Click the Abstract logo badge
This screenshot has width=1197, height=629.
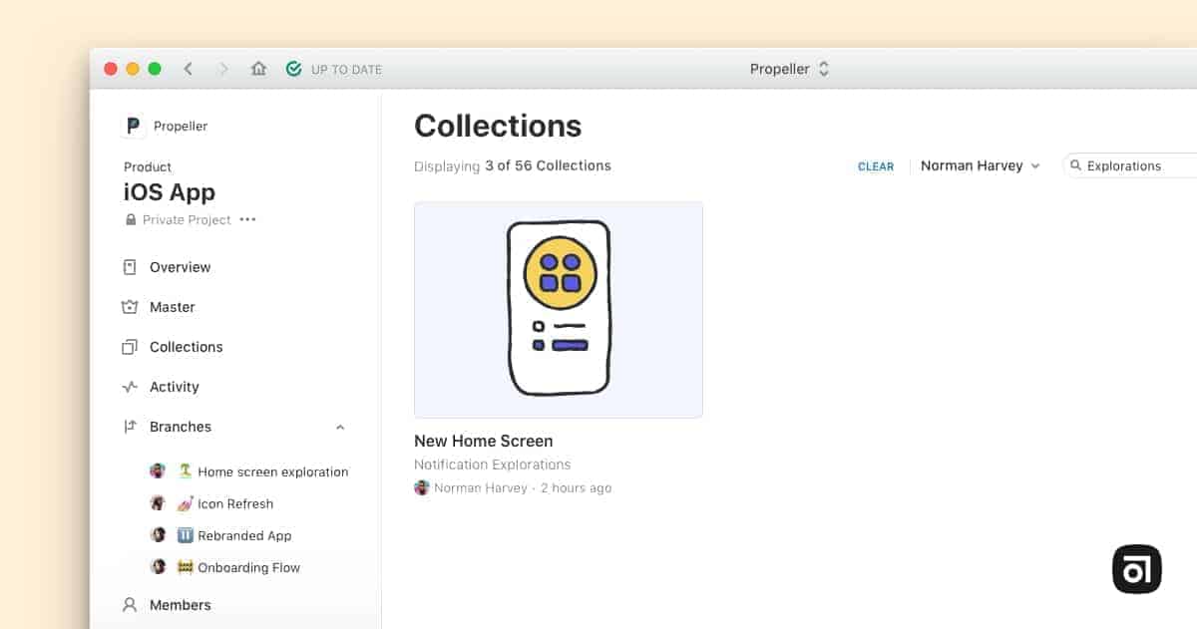click(1137, 569)
